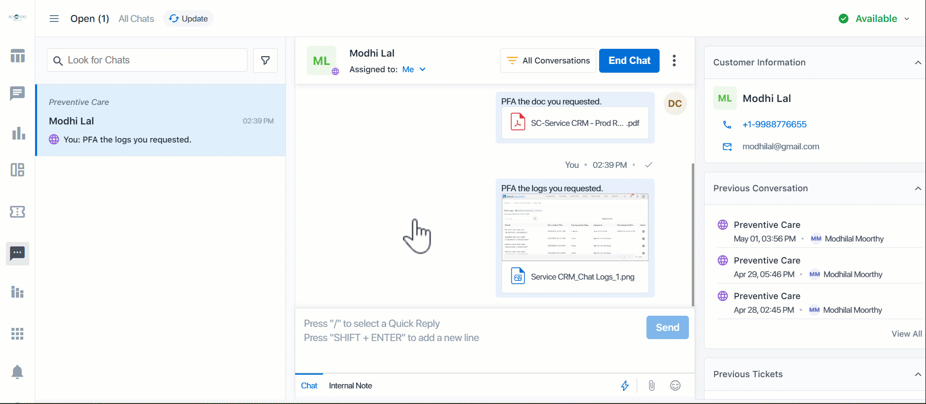
Task: Click the ML avatar in chat header
Action: click(322, 61)
